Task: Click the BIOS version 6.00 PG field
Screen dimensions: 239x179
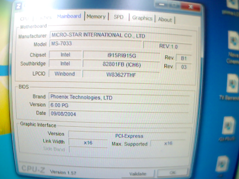Action: click(x=119, y=105)
